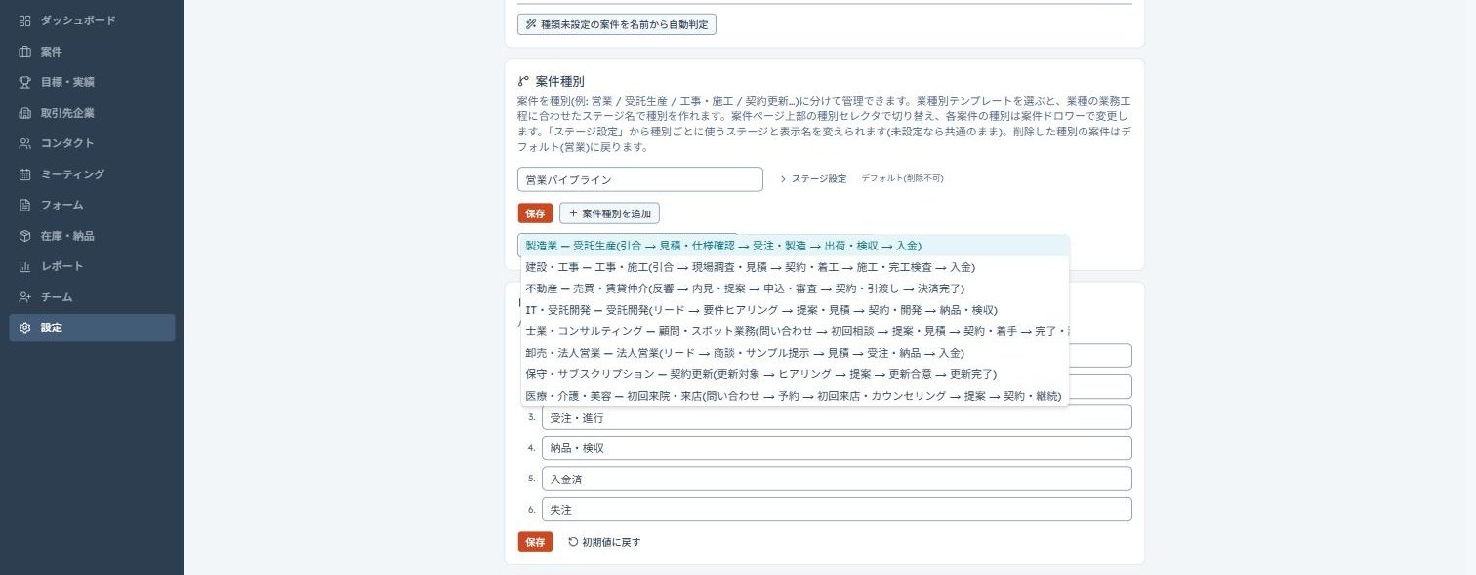Click 保存 below the stage list

[x=535, y=542]
